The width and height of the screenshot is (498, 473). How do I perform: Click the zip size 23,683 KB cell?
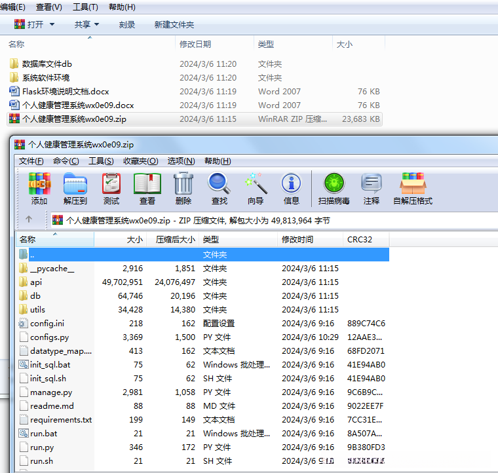[361, 119]
